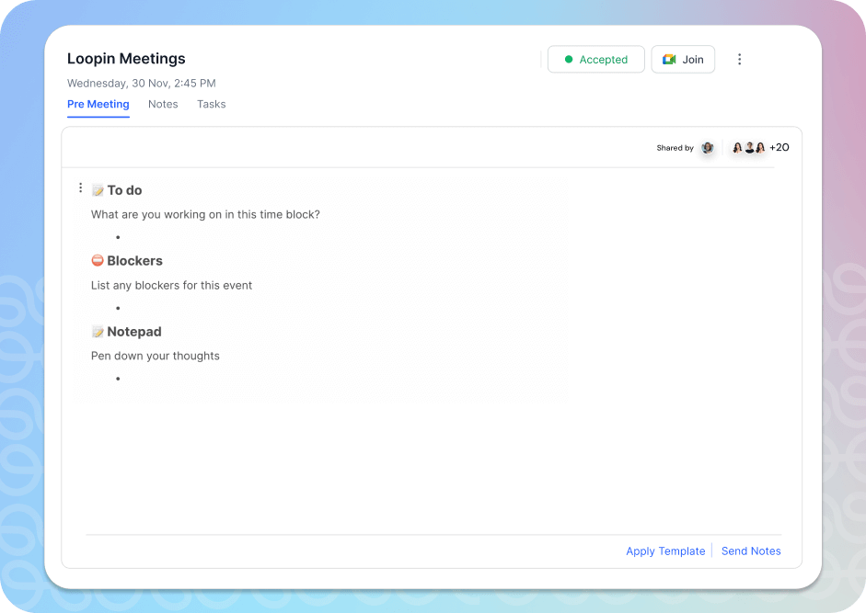This screenshot has height=613, width=866.
Task: Switch to the Pre Meeting tab
Action: 98,104
